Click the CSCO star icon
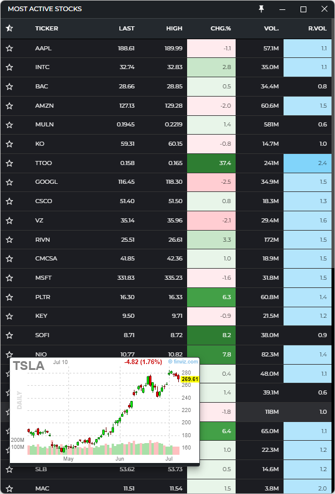Viewport: 335px width, 494px height. click(9, 201)
